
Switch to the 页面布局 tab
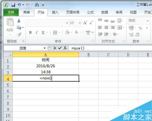click(73, 12)
